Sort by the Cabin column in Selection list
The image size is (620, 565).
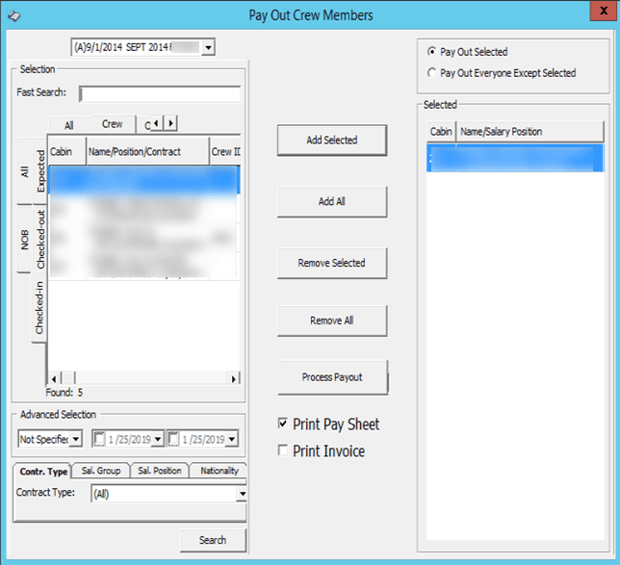point(66,151)
